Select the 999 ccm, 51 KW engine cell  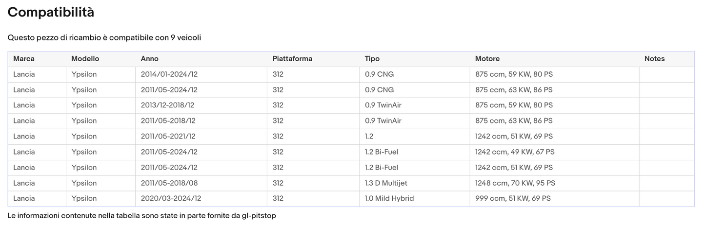513,199
